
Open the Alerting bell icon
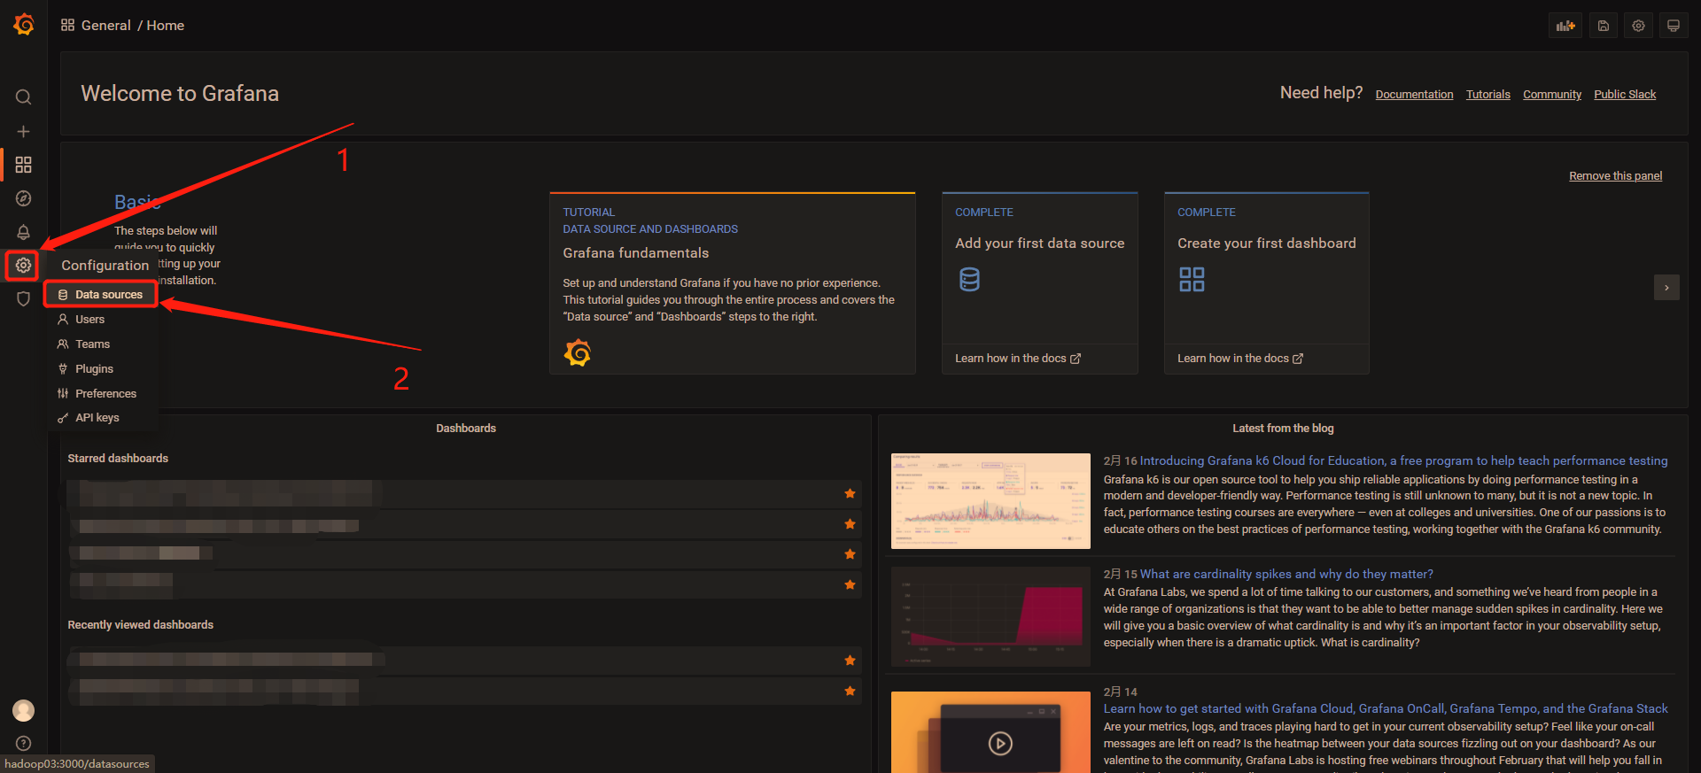(24, 232)
